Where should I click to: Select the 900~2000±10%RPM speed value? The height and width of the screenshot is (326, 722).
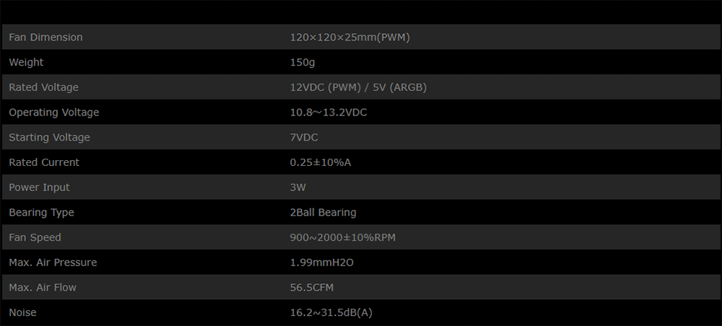(x=342, y=237)
